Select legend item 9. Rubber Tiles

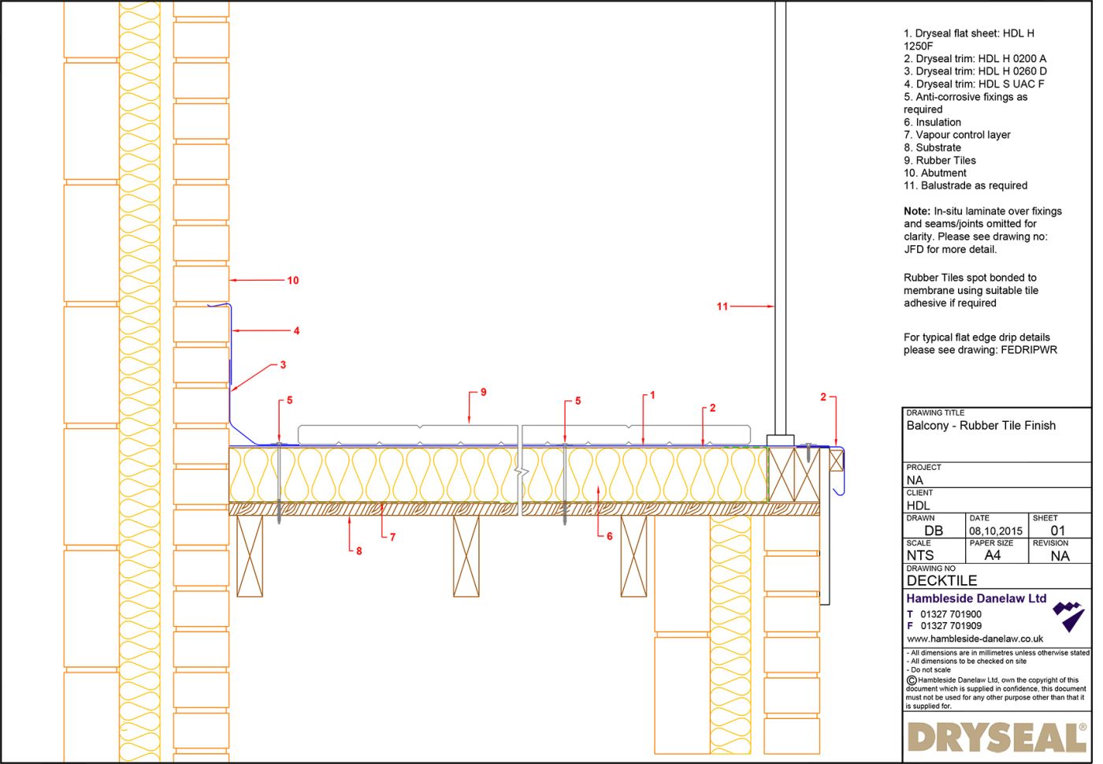939,160
